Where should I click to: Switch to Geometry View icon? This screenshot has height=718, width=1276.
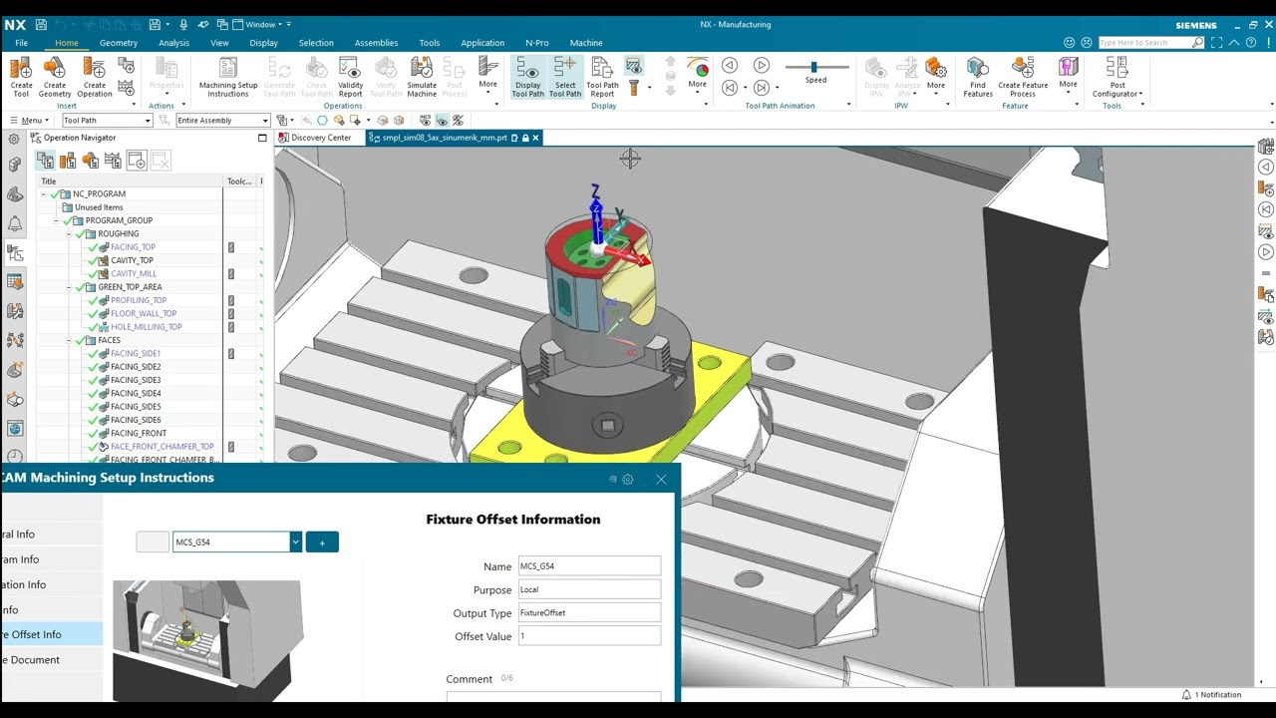91,161
